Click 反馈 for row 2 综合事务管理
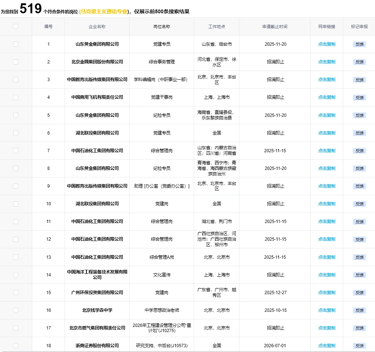This screenshot has height=352, width=375. pyautogui.click(x=359, y=62)
